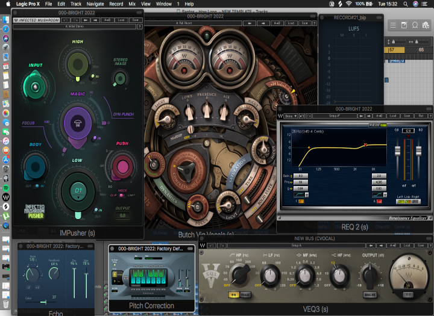The height and width of the screenshot is (316, 434).
Task: Open Setup A preset menu in REQ 2
Action: click(335, 116)
